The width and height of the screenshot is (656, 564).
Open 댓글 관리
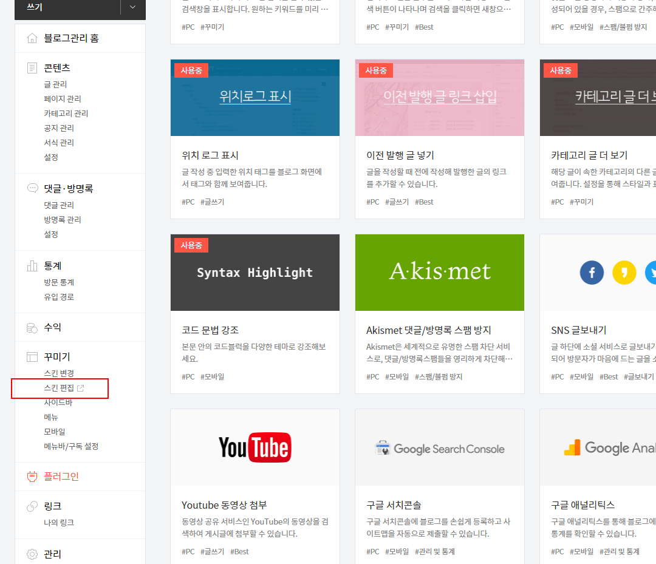point(59,205)
